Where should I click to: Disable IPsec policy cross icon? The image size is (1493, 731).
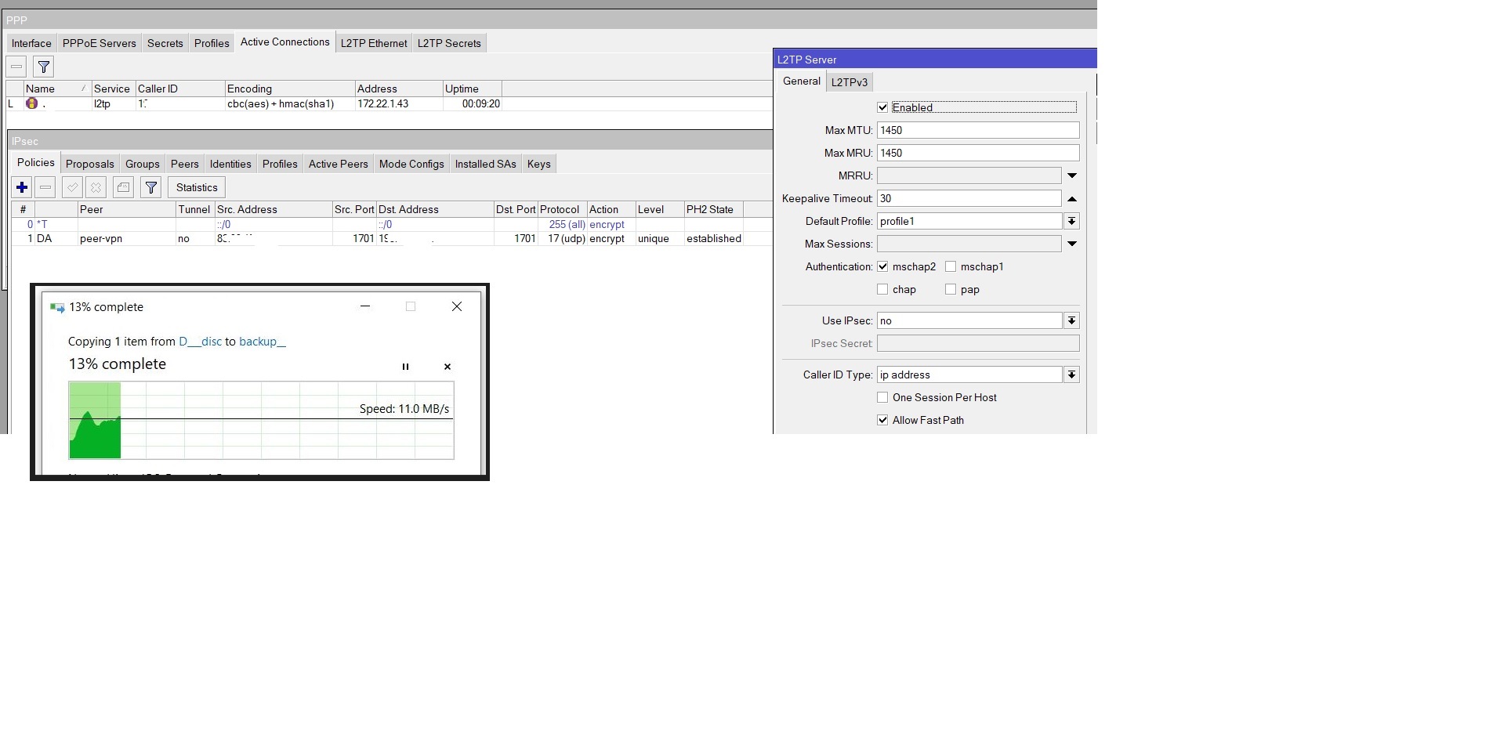[x=96, y=187]
